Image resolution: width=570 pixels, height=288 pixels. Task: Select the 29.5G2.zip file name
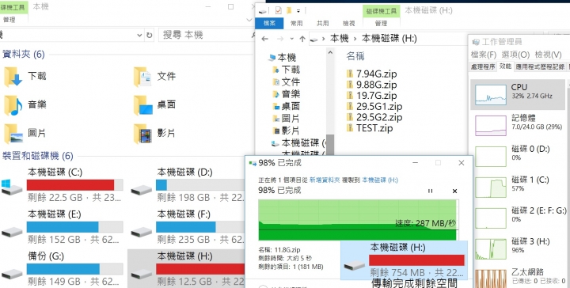click(x=379, y=117)
